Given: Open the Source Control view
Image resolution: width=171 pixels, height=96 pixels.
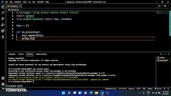Looking at the screenshot, I should [3, 19].
